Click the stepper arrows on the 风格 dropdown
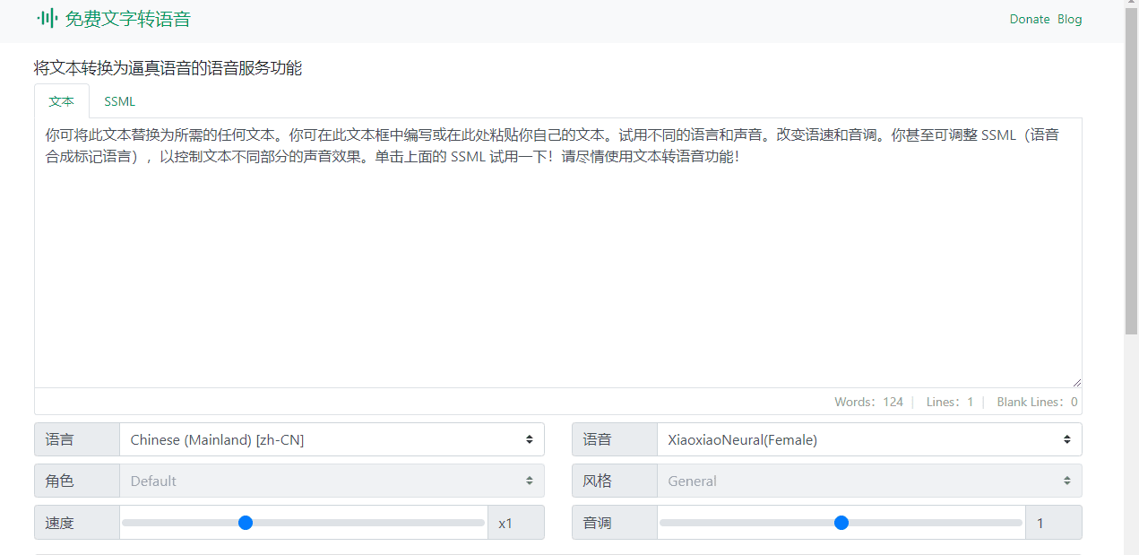The width and height of the screenshot is (1139, 555). click(1066, 481)
